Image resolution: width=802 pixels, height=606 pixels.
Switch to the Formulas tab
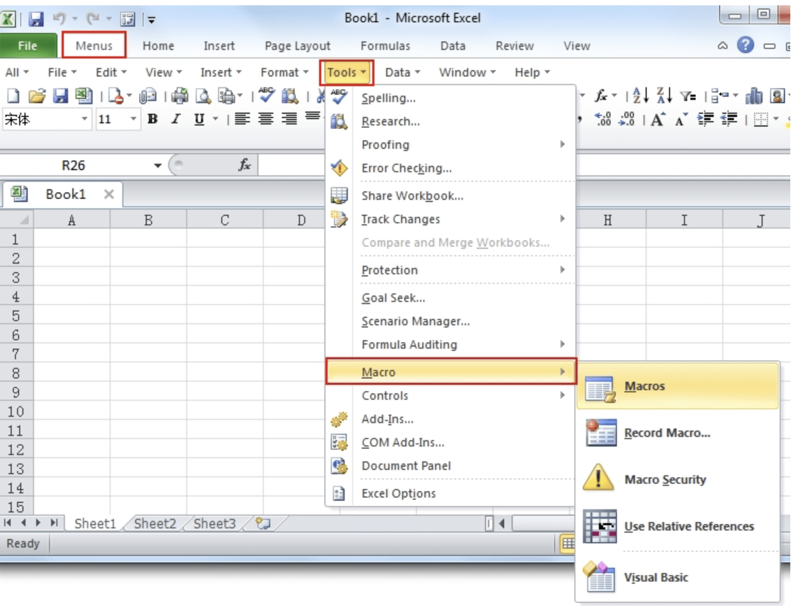click(x=385, y=46)
